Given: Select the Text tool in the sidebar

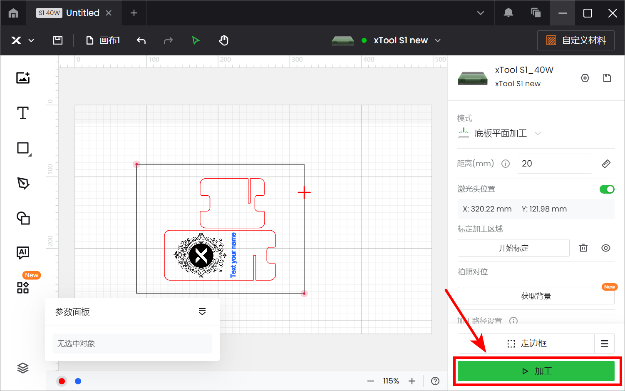Looking at the screenshot, I should 23,113.
